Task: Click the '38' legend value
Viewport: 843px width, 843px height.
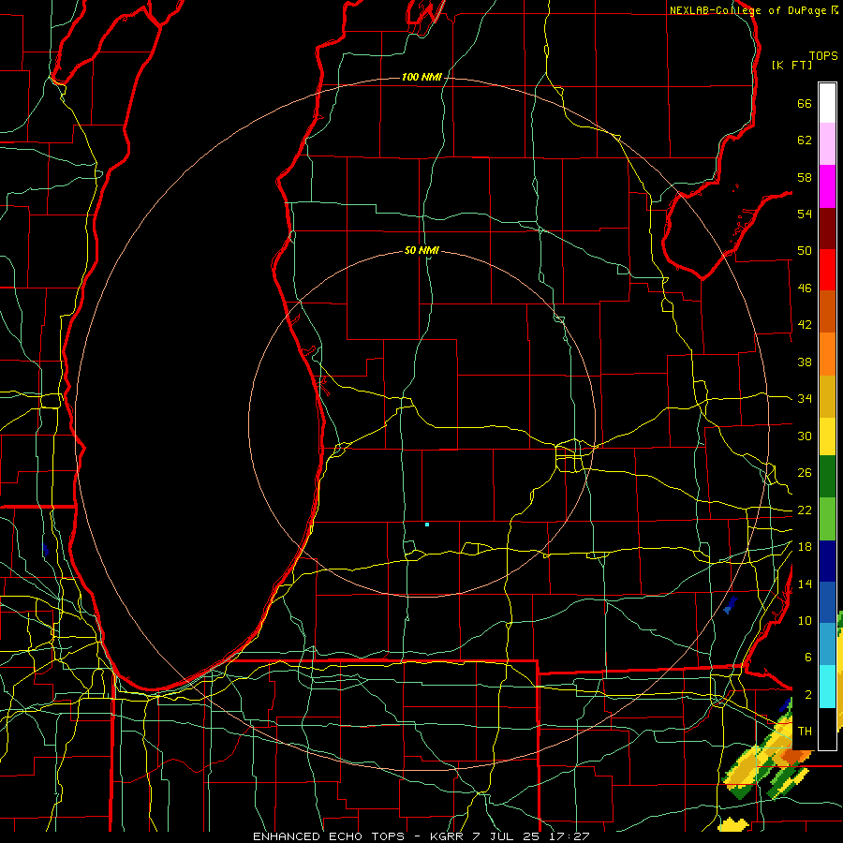Action: (x=805, y=362)
